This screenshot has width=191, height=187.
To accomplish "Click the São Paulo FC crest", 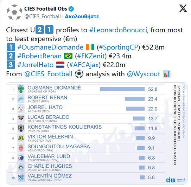I will (21, 118).
